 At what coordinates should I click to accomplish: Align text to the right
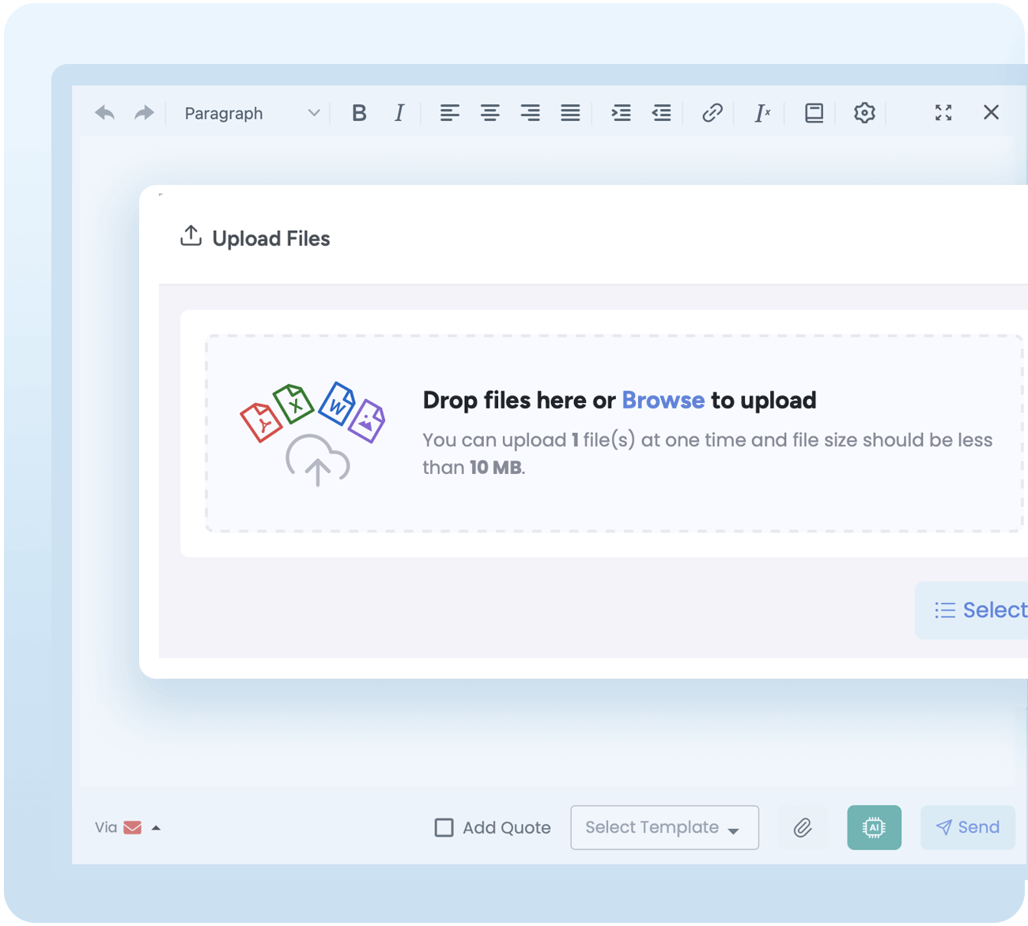coord(530,113)
